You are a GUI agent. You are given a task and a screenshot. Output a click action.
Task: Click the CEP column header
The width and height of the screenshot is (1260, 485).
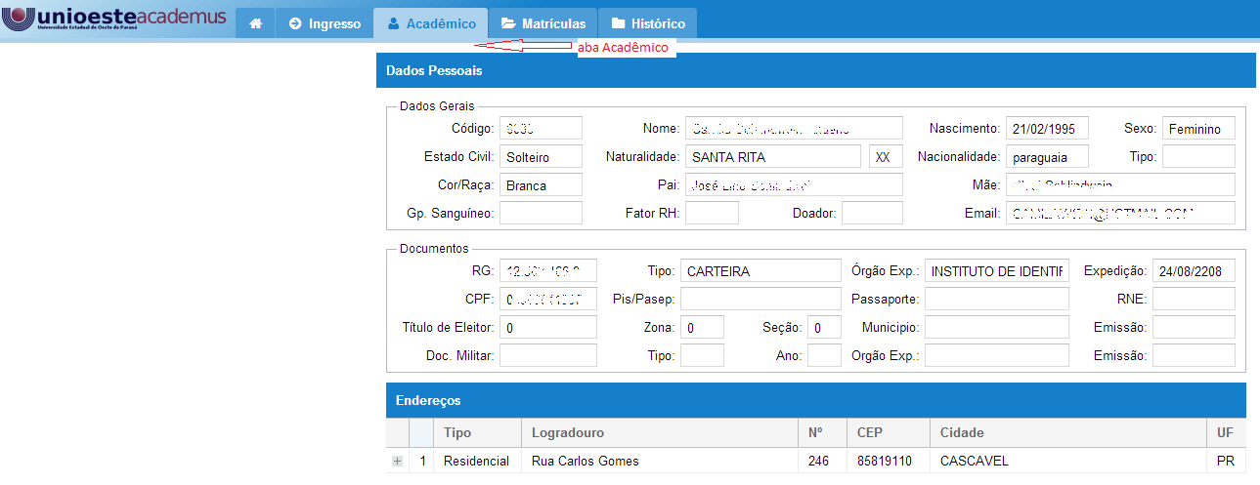(x=890, y=433)
